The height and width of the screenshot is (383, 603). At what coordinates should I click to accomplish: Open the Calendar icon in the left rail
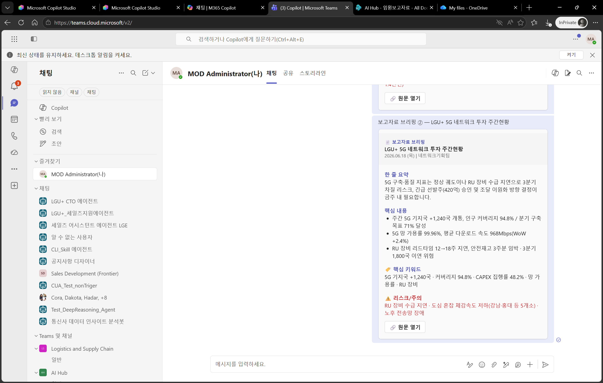[x=14, y=119]
